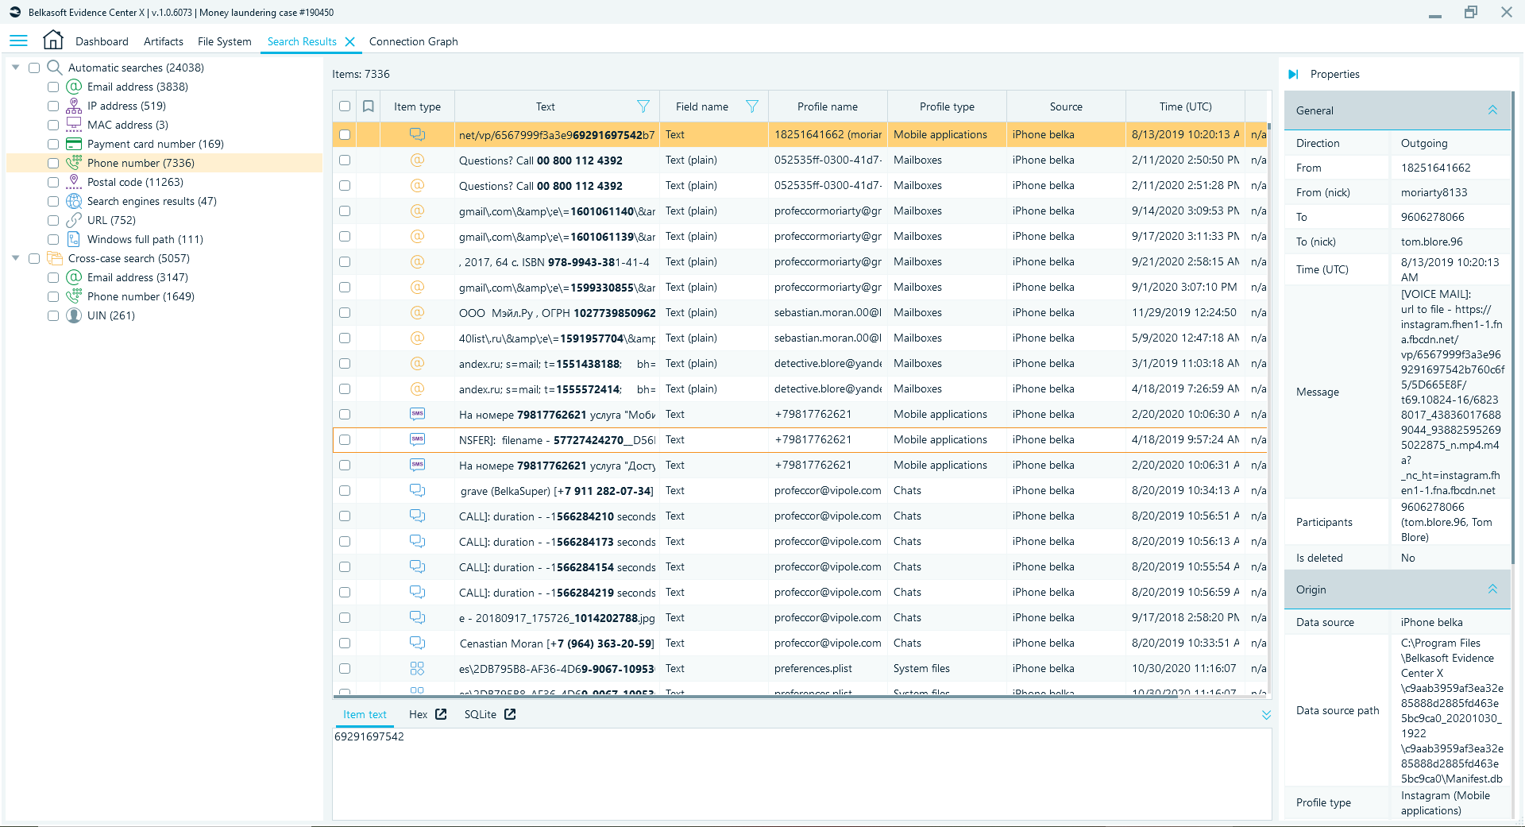Check the Cross-case search checkbox

tap(34, 258)
